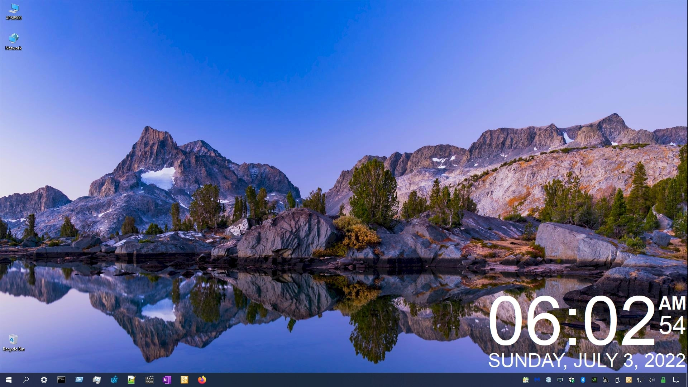The width and height of the screenshot is (688, 387).
Task: Select the XPS8900 computer desktop icon
Action: tap(14, 11)
